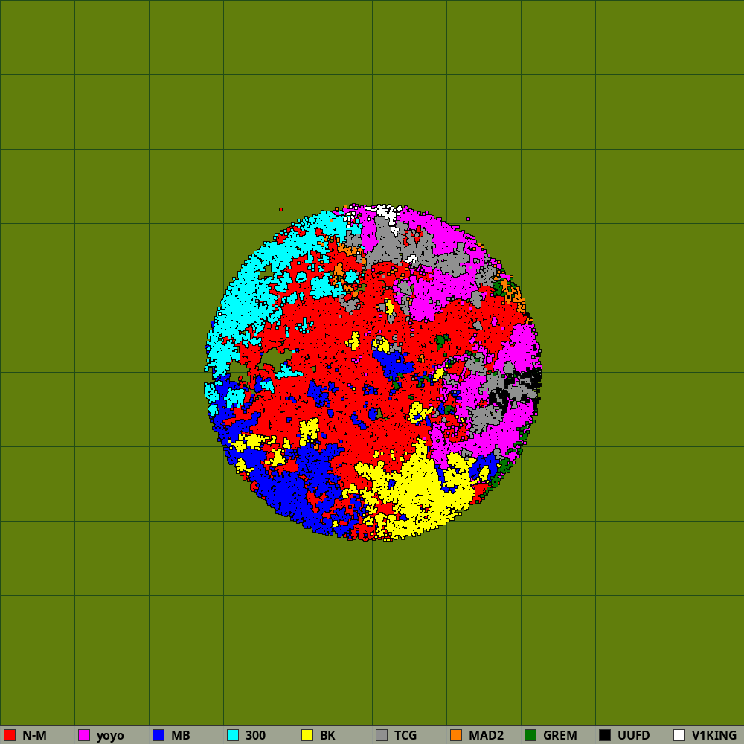The height and width of the screenshot is (744, 744).
Task: Click the V1KING label text
Action: tap(713, 735)
